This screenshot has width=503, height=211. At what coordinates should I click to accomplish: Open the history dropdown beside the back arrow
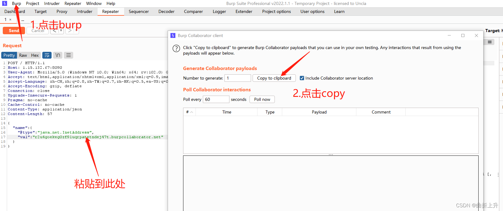point(61,31)
